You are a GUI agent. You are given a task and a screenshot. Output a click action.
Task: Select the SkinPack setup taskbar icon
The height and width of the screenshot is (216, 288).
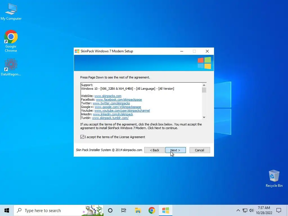(165, 210)
